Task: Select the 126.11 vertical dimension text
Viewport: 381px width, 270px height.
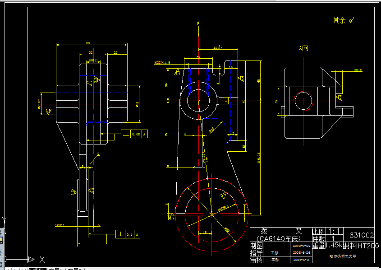Action: click(258, 158)
